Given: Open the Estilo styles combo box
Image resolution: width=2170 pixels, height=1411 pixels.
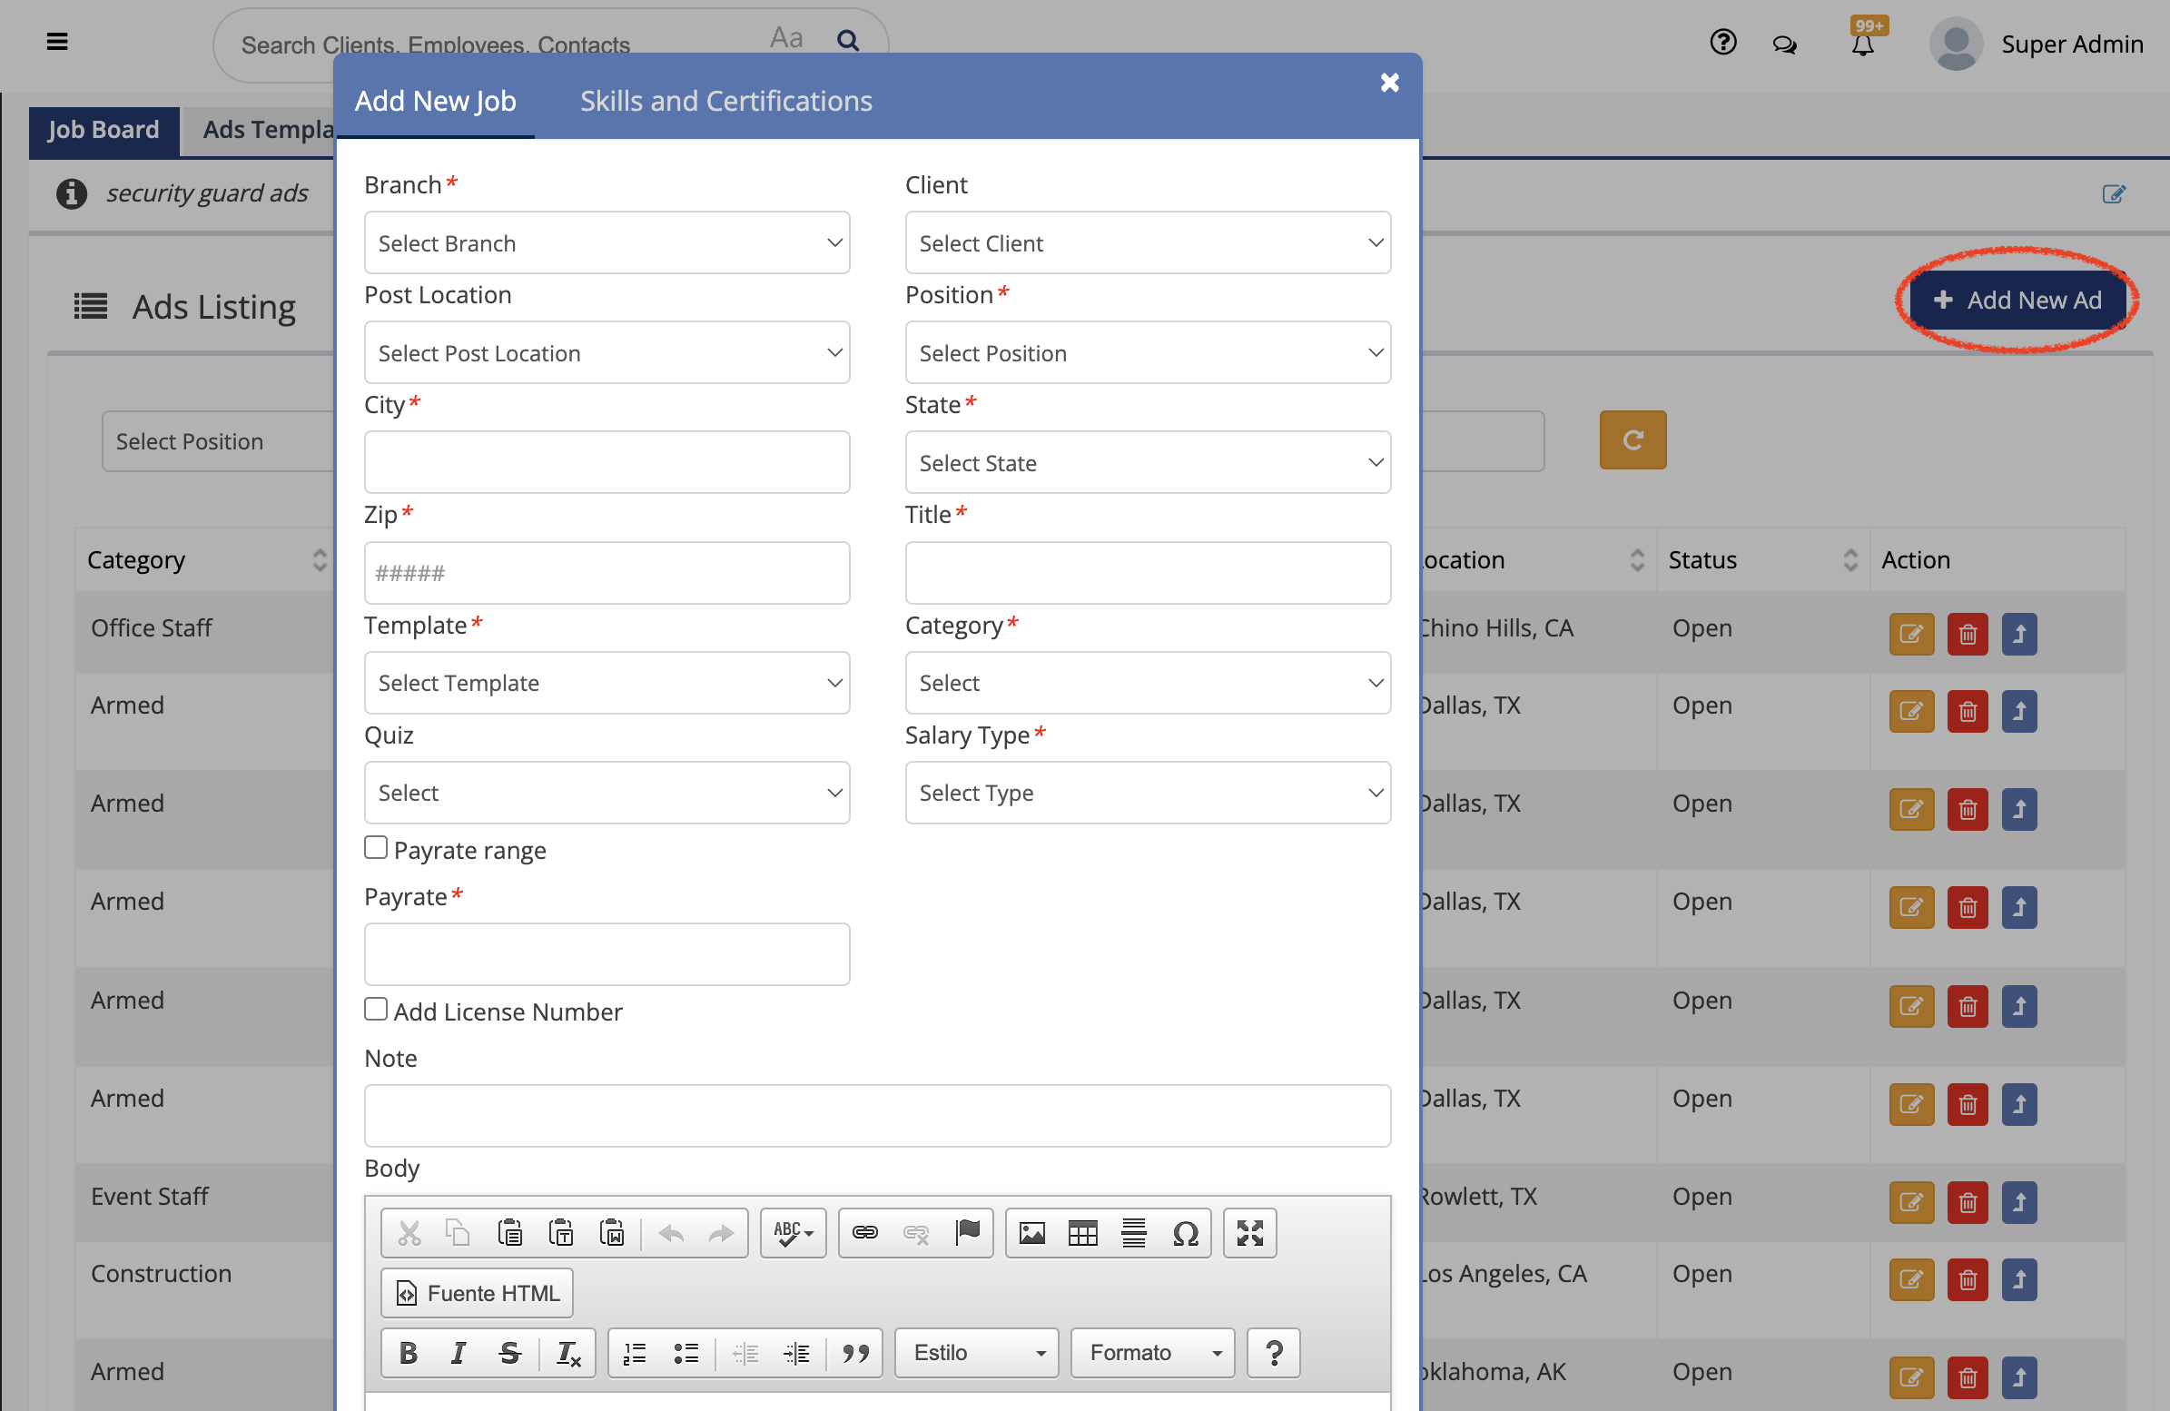Looking at the screenshot, I should [975, 1352].
